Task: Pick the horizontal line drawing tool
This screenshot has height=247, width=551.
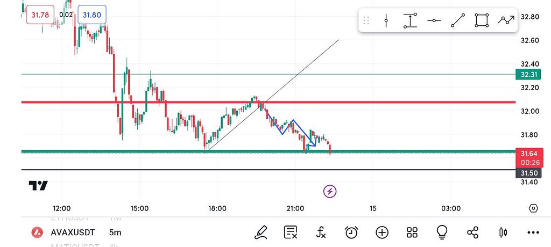Action: tap(434, 21)
